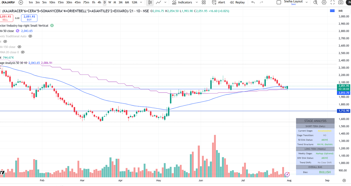Switch to 45m timeframe
Screen dimensions: 351x186
(x=78, y=2)
